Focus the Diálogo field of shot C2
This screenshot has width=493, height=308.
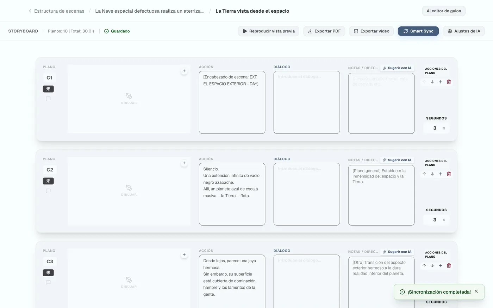click(307, 194)
